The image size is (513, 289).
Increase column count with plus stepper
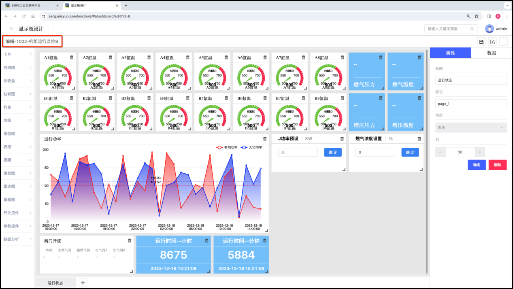coord(480,152)
